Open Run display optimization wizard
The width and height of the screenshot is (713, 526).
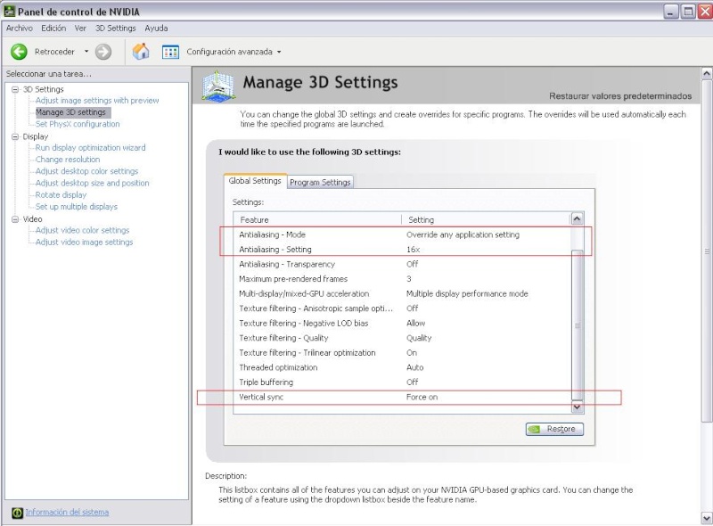[x=91, y=148]
